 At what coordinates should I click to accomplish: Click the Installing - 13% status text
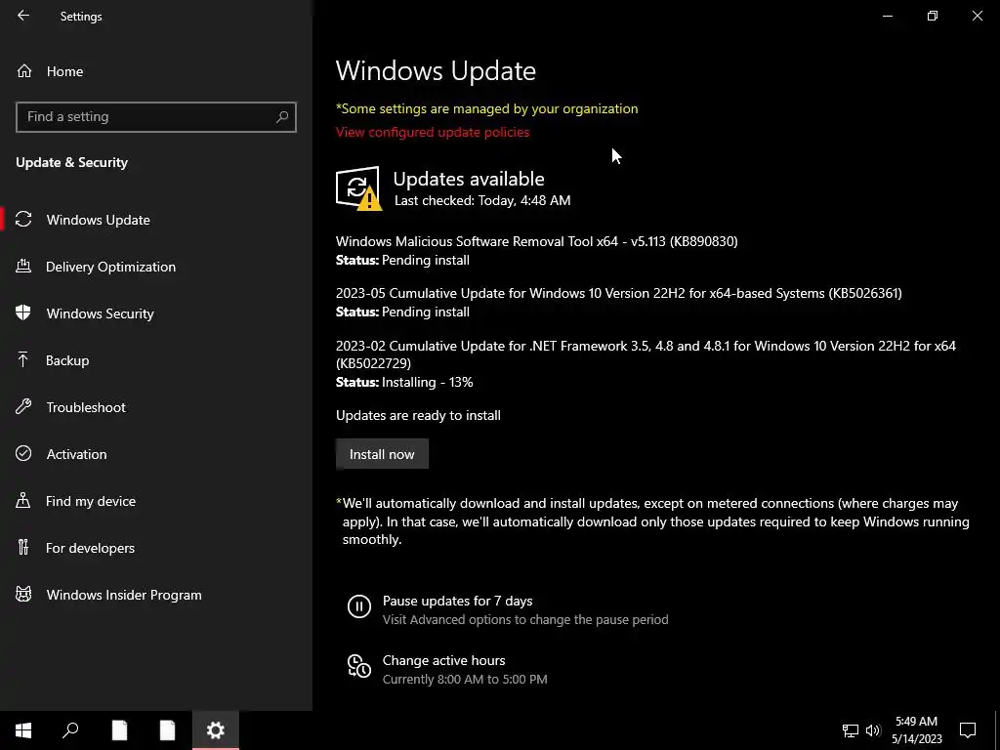pos(428,383)
